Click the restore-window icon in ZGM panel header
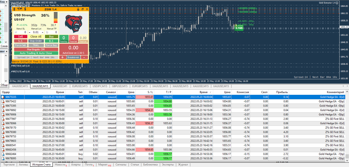The width and height of the screenshot is (349, 167). [x=83, y=9]
